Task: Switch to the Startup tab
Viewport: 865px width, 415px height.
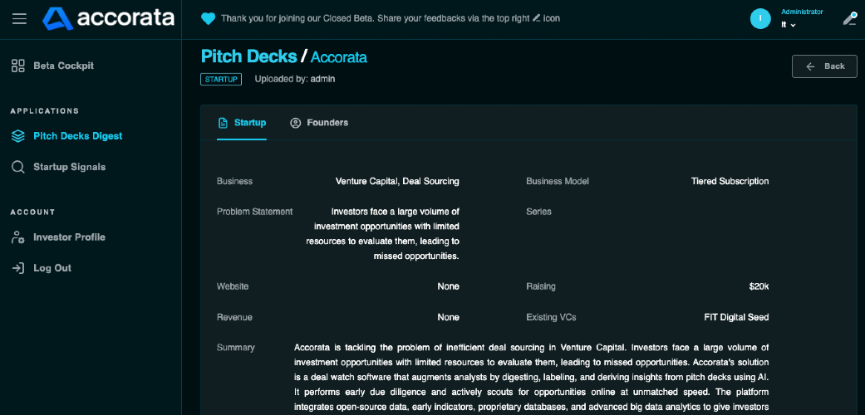Action: 242,123
